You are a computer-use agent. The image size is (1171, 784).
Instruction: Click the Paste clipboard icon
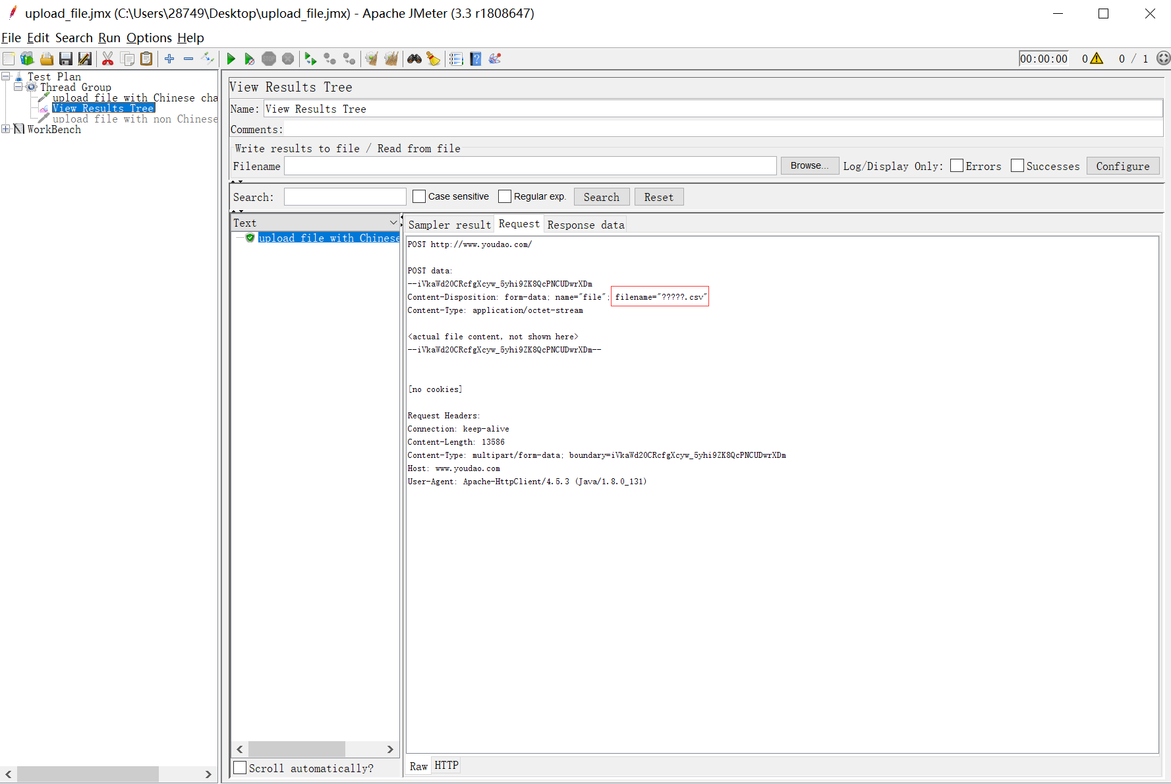[146, 59]
